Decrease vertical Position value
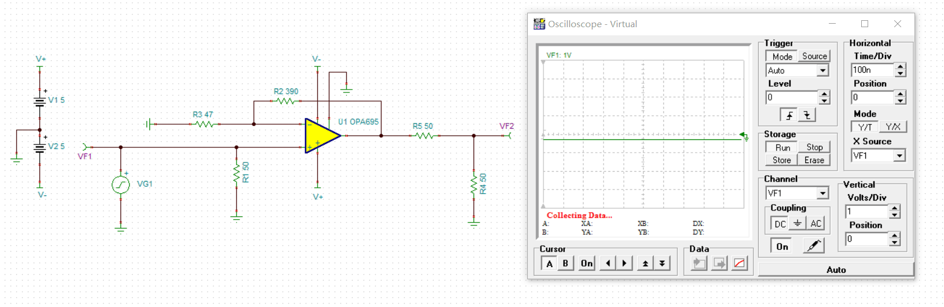This screenshot has width=944, height=307. coord(895,242)
